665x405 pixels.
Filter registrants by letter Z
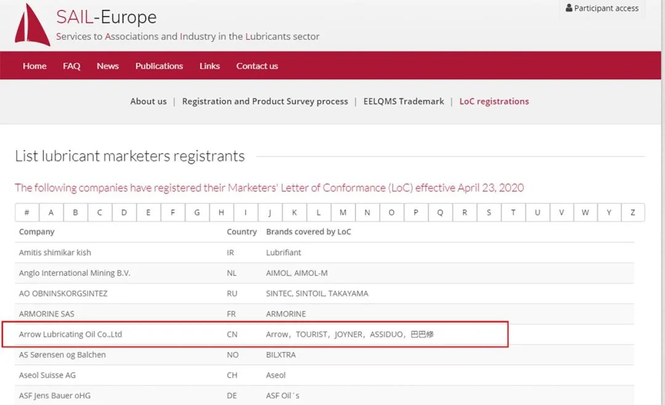pyautogui.click(x=633, y=212)
